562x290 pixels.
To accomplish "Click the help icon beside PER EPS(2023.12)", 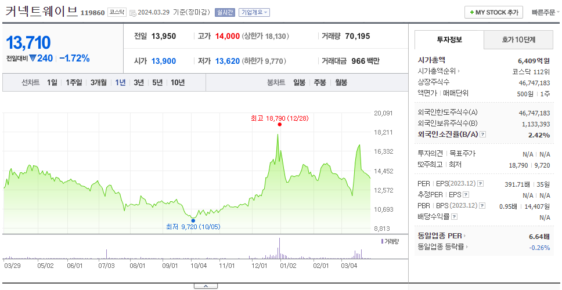I will tap(480, 184).
